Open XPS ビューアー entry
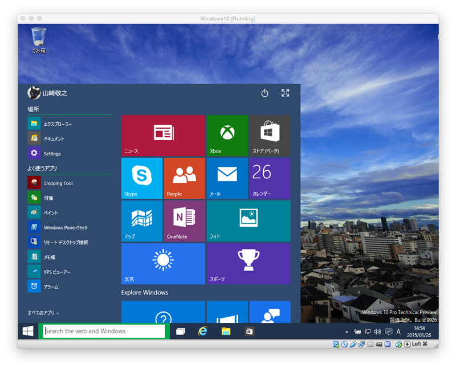The image size is (456, 369). pos(69,272)
